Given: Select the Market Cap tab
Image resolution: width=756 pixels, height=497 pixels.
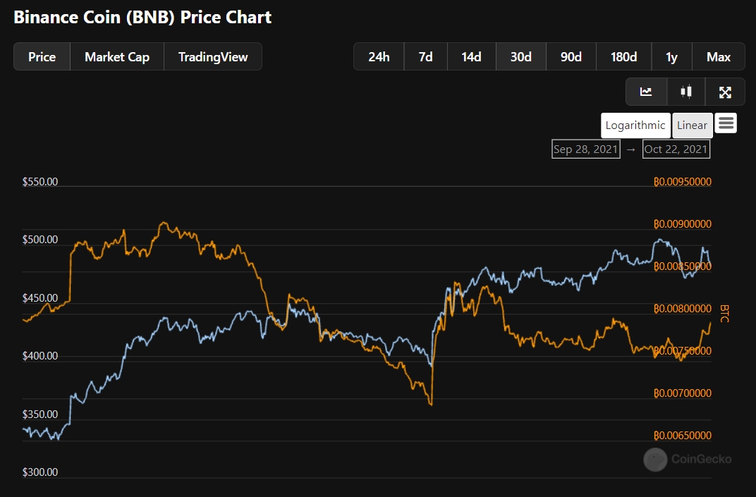Looking at the screenshot, I should point(117,57).
